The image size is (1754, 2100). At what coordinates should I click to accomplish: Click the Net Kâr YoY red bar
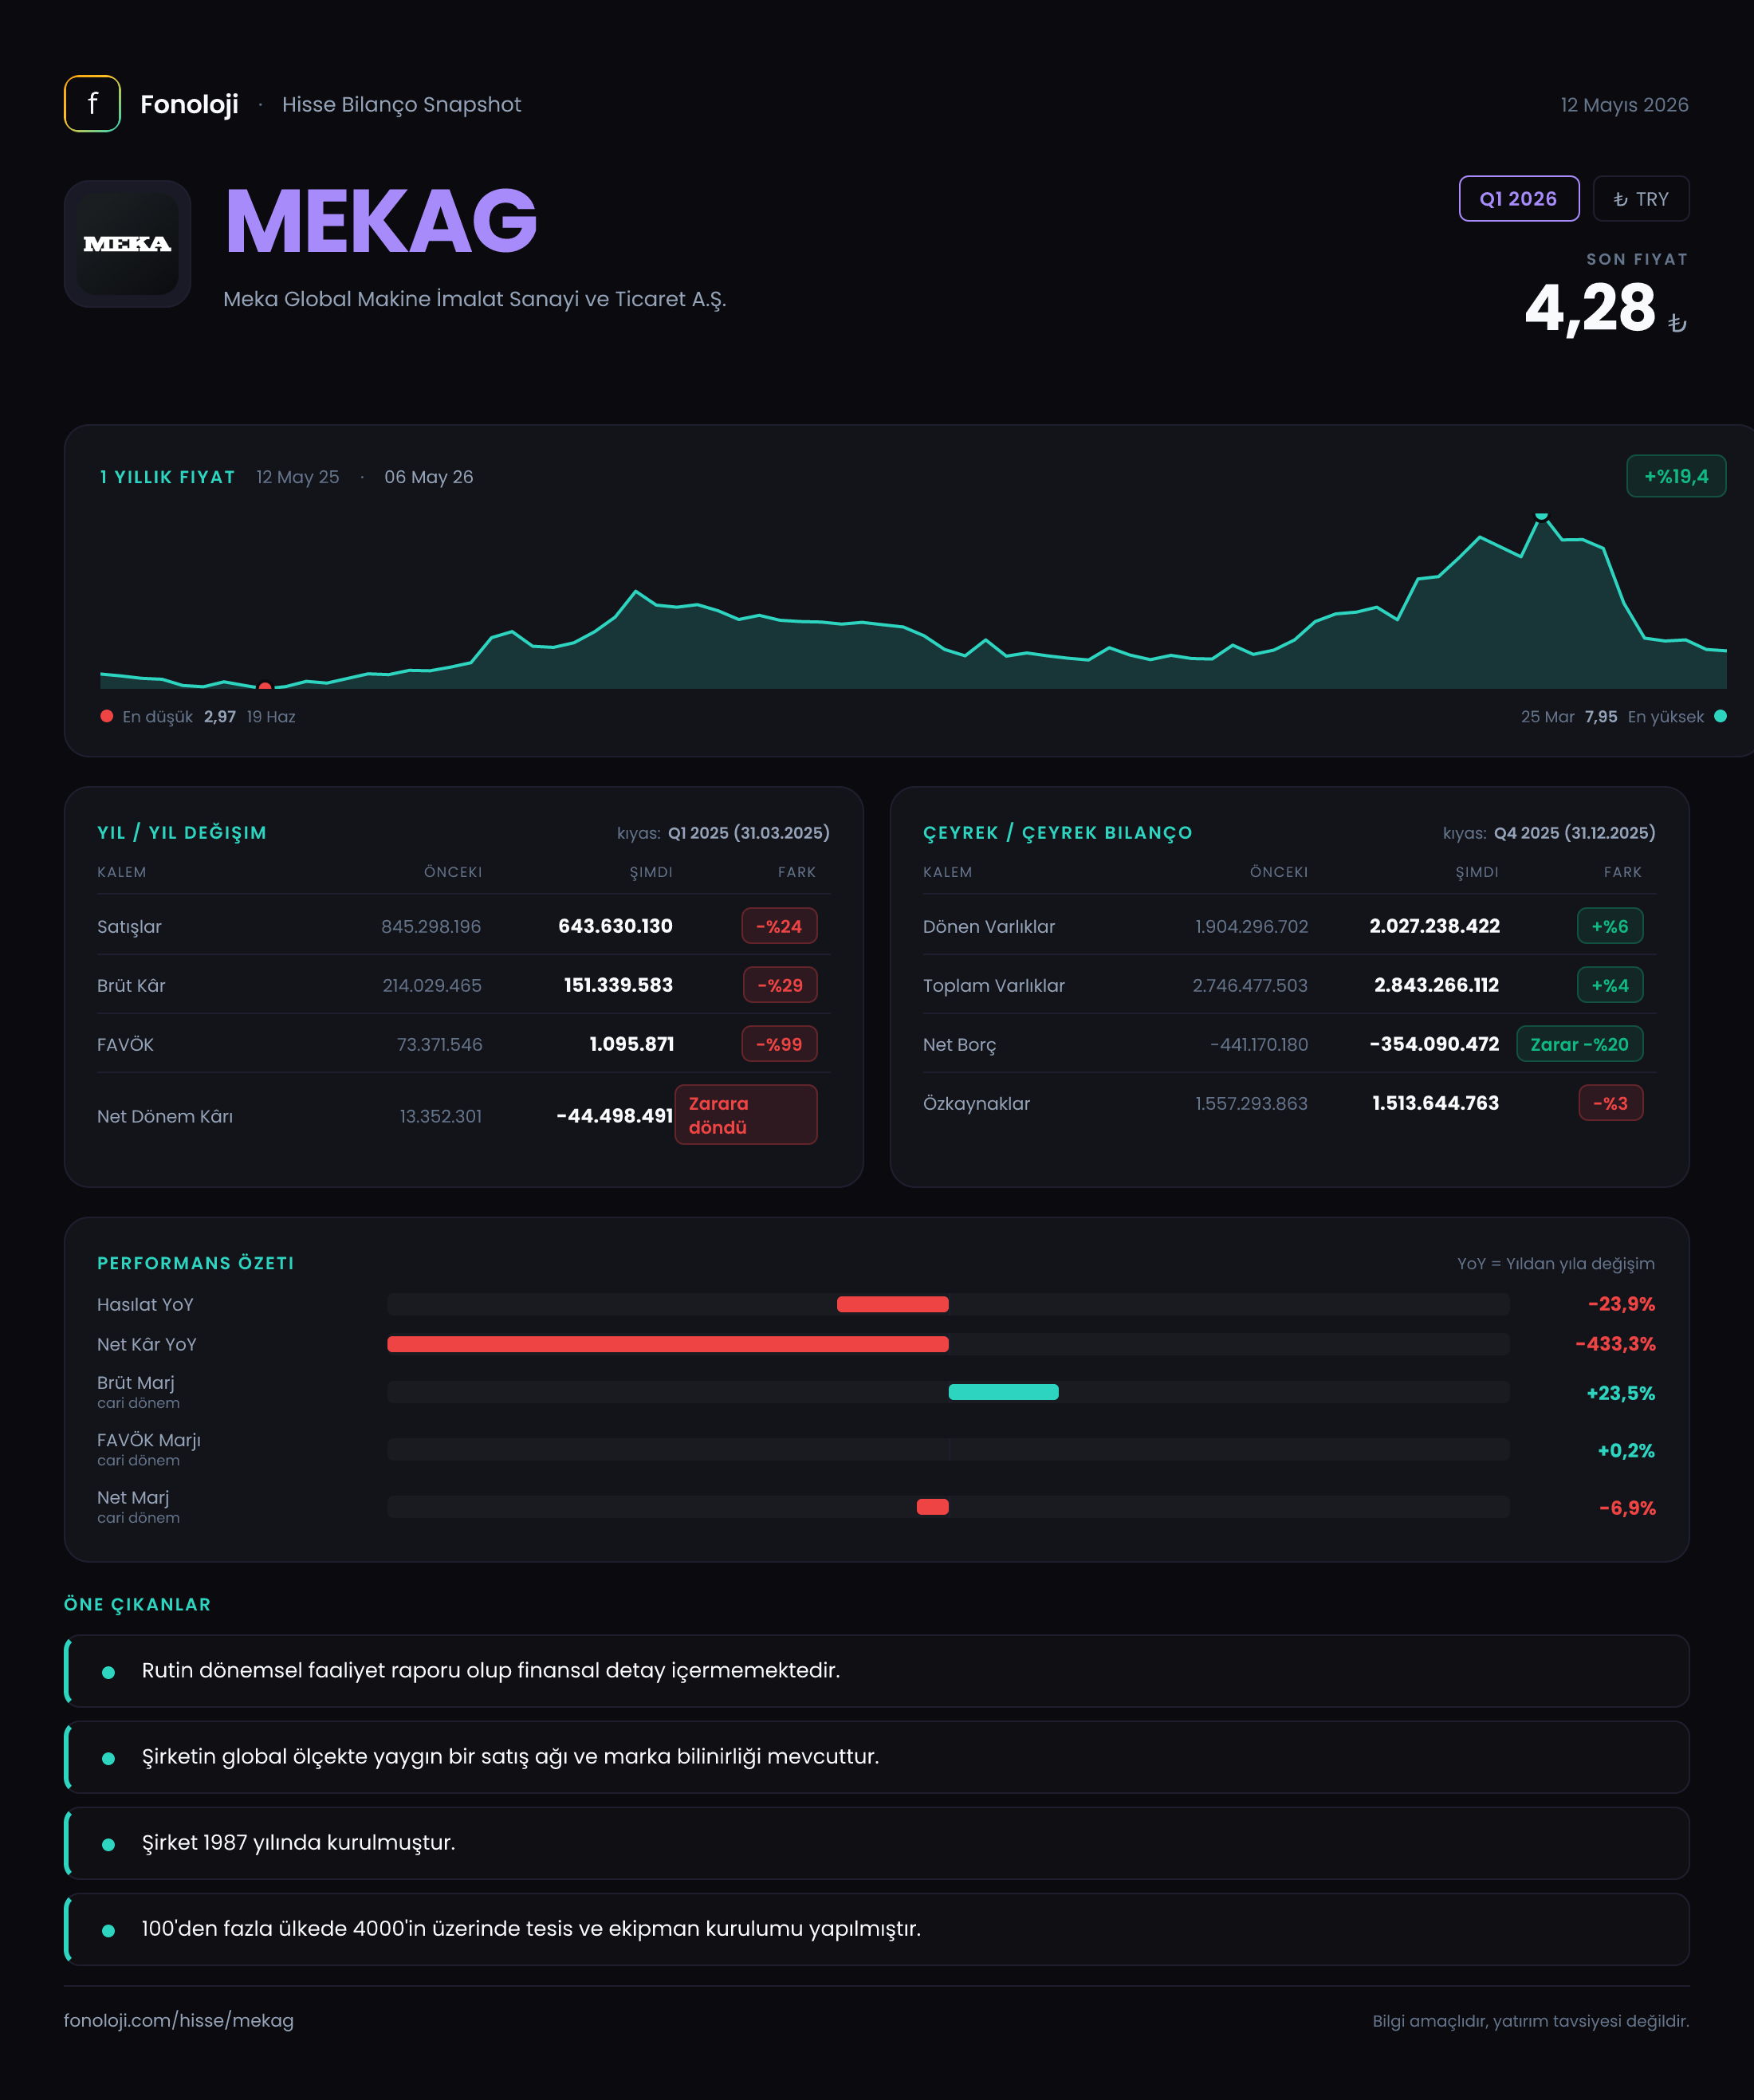pos(668,1344)
